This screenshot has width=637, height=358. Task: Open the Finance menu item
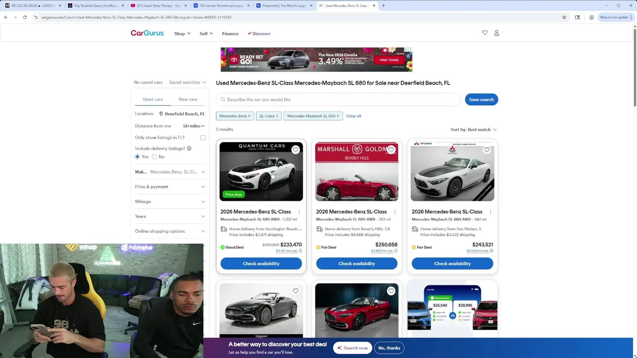click(230, 34)
